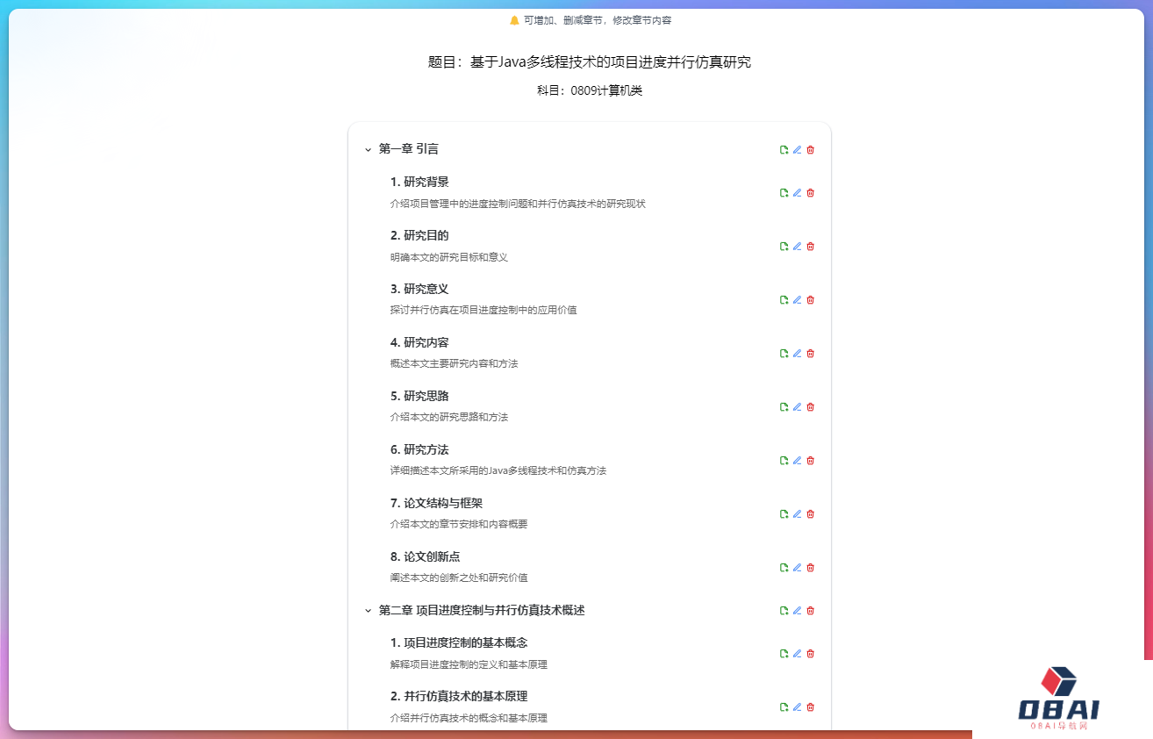Edit the 研究内容 section
Screen dimensions: 1153x739
click(x=798, y=354)
